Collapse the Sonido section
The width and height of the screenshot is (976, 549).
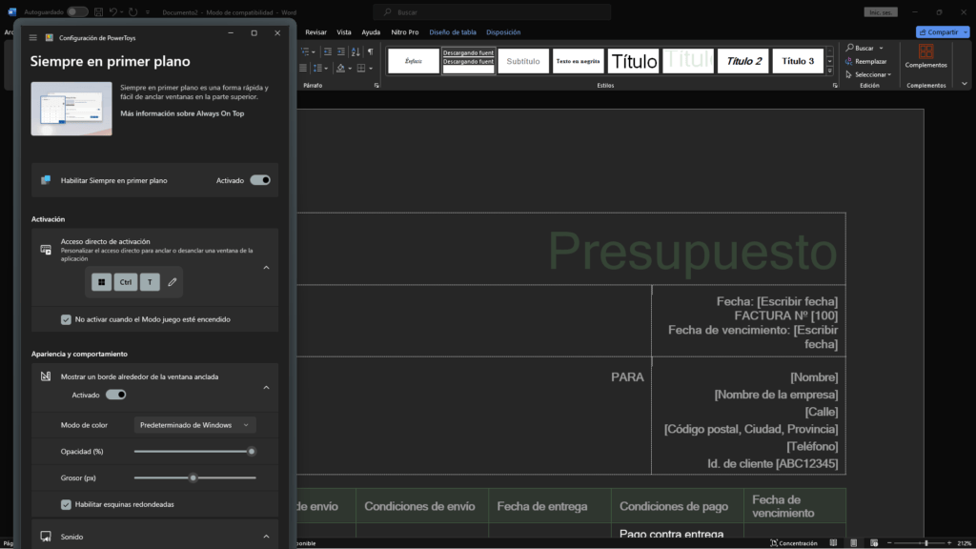point(267,537)
